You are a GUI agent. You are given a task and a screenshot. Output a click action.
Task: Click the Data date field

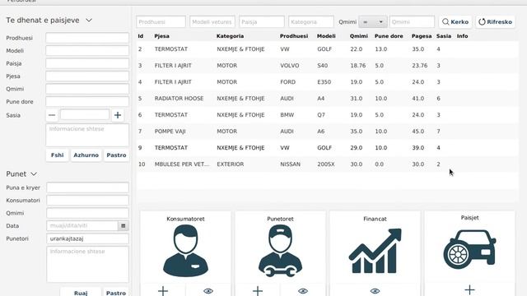[x=82, y=226]
